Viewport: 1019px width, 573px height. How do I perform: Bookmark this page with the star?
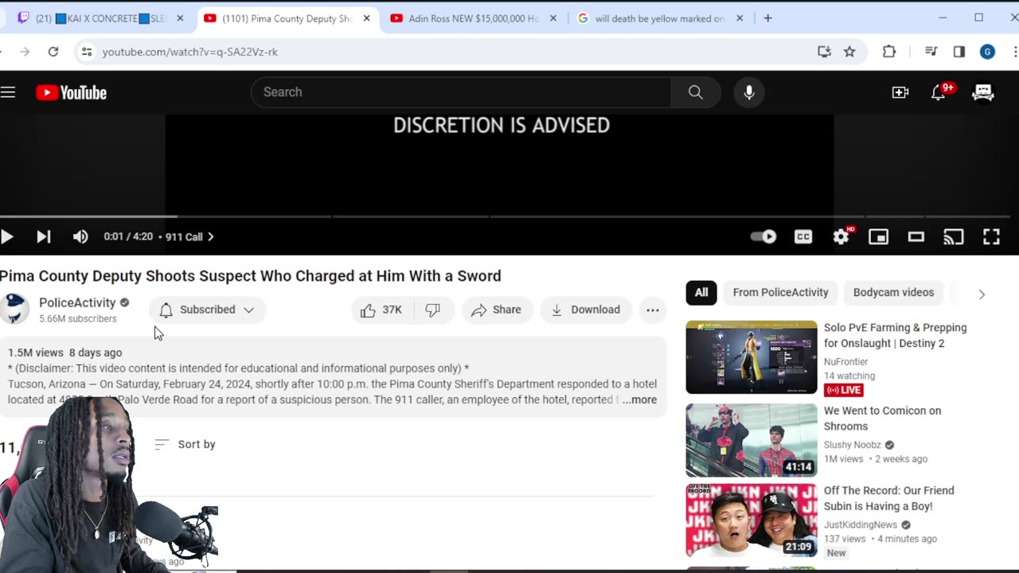(849, 52)
